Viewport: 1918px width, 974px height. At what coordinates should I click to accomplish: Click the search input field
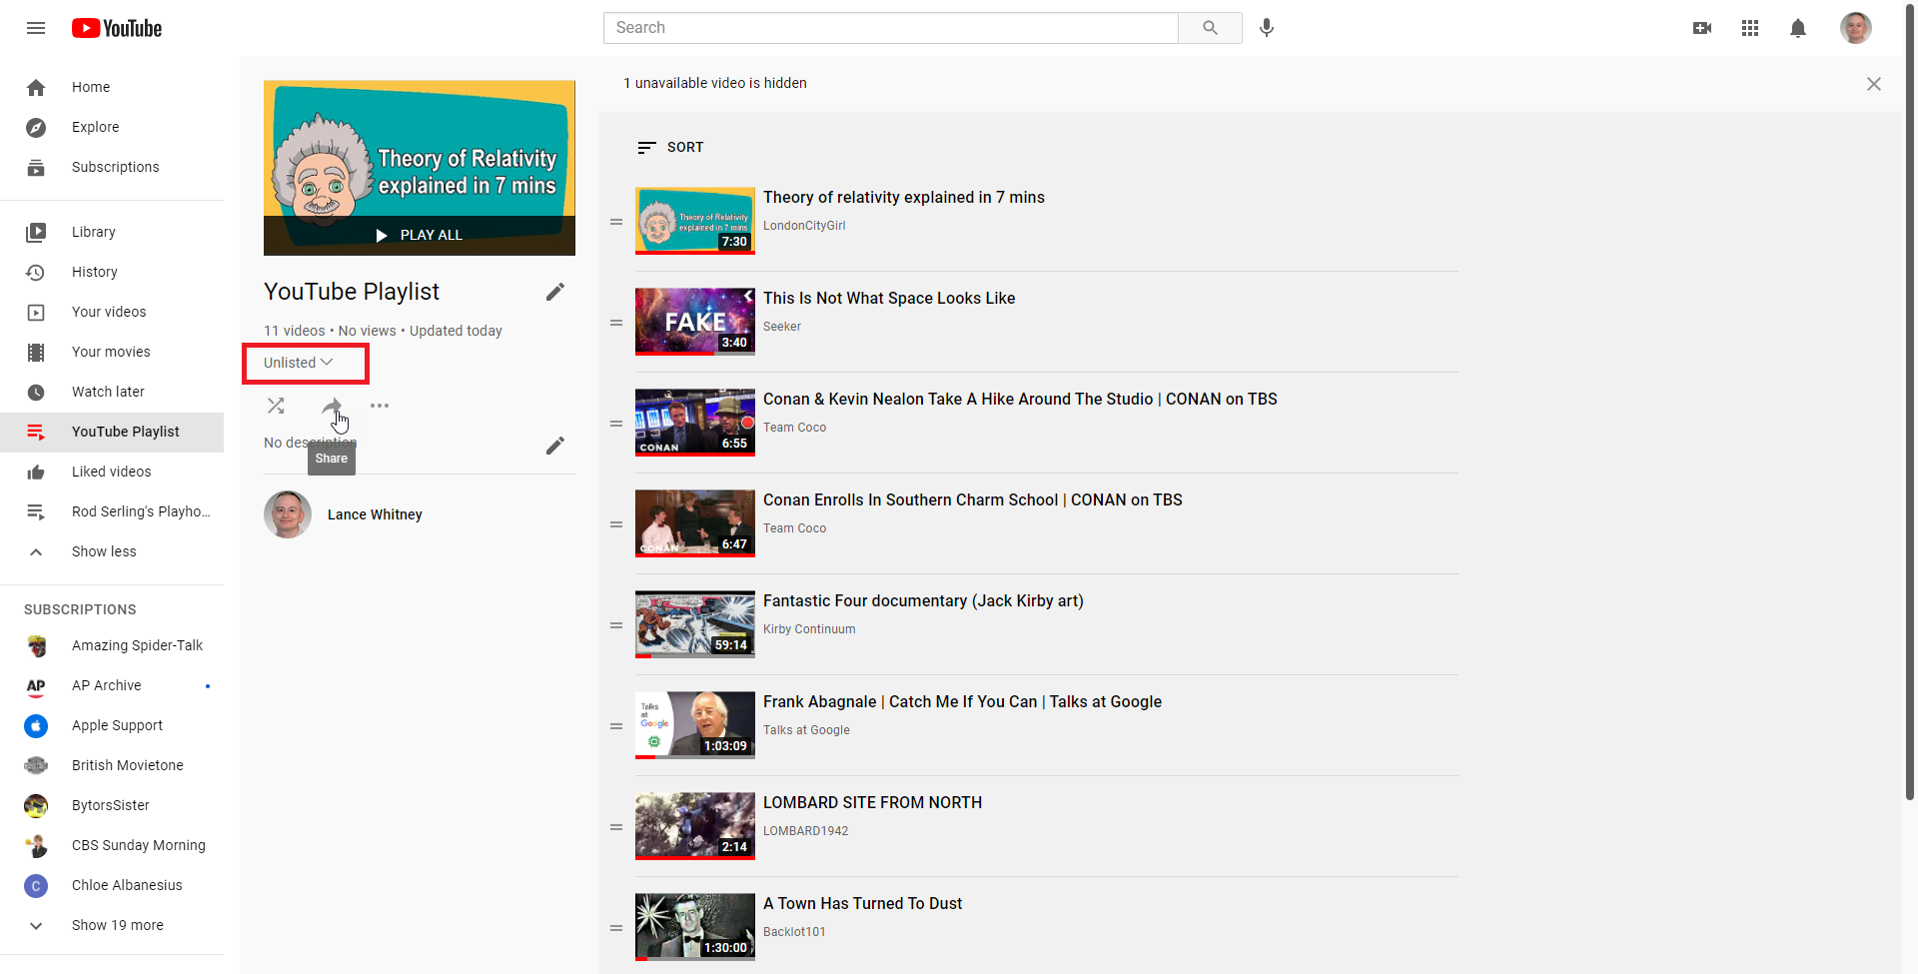point(891,28)
